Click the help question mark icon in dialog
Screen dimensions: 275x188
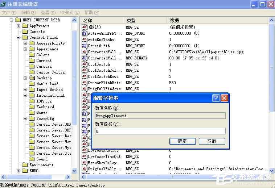point(216,98)
